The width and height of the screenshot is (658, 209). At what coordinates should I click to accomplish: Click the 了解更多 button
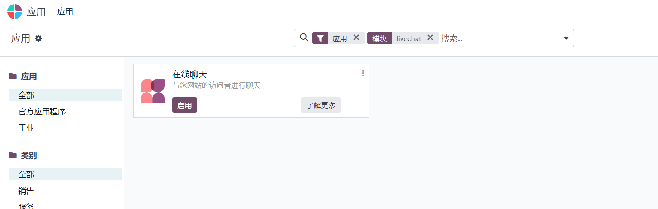[x=321, y=105]
